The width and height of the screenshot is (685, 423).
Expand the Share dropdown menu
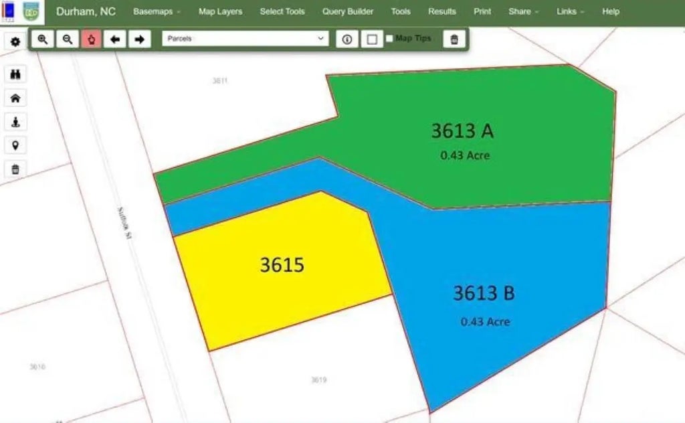click(x=522, y=11)
